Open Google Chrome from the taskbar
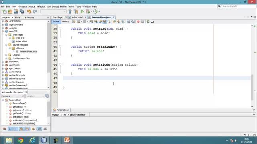 (x=20, y=140)
